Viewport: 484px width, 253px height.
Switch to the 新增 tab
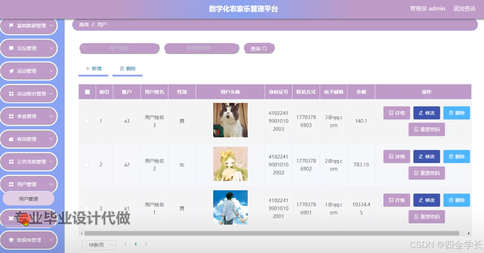(93, 69)
